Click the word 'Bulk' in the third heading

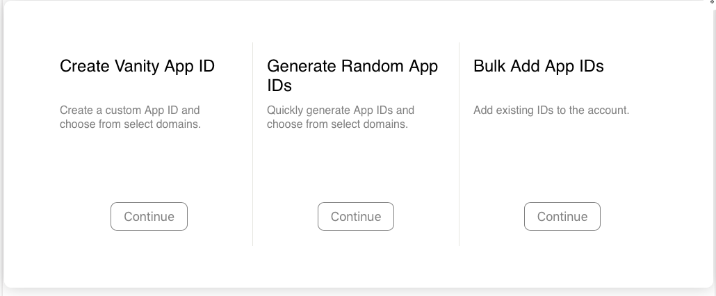click(x=489, y=66)
